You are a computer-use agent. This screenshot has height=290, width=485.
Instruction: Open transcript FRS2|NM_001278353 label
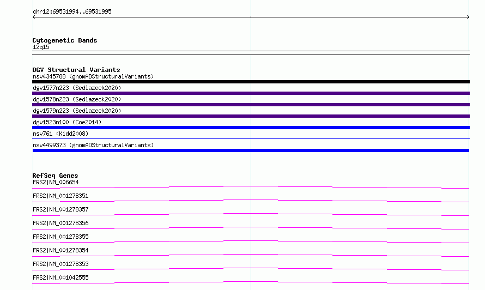coord(60,264)
